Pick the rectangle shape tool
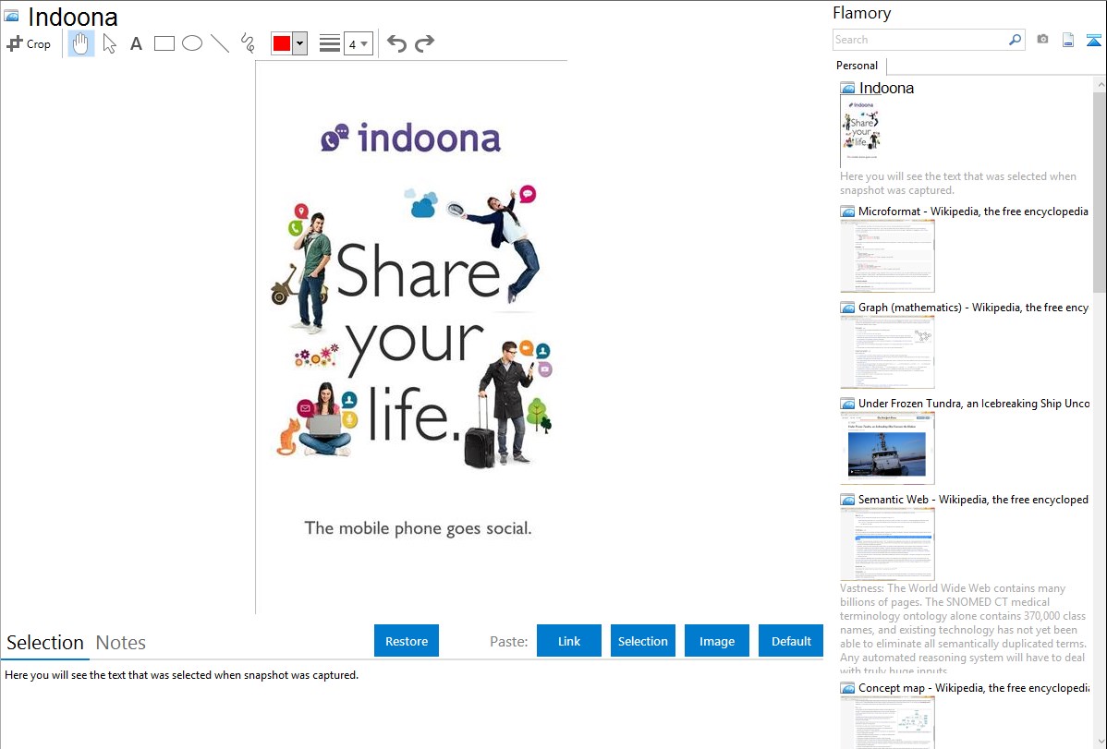 164,43
